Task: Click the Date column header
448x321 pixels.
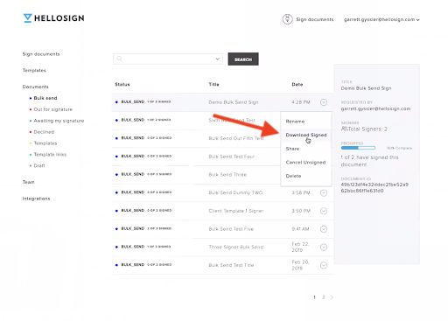Action: (x=297, y=85)
